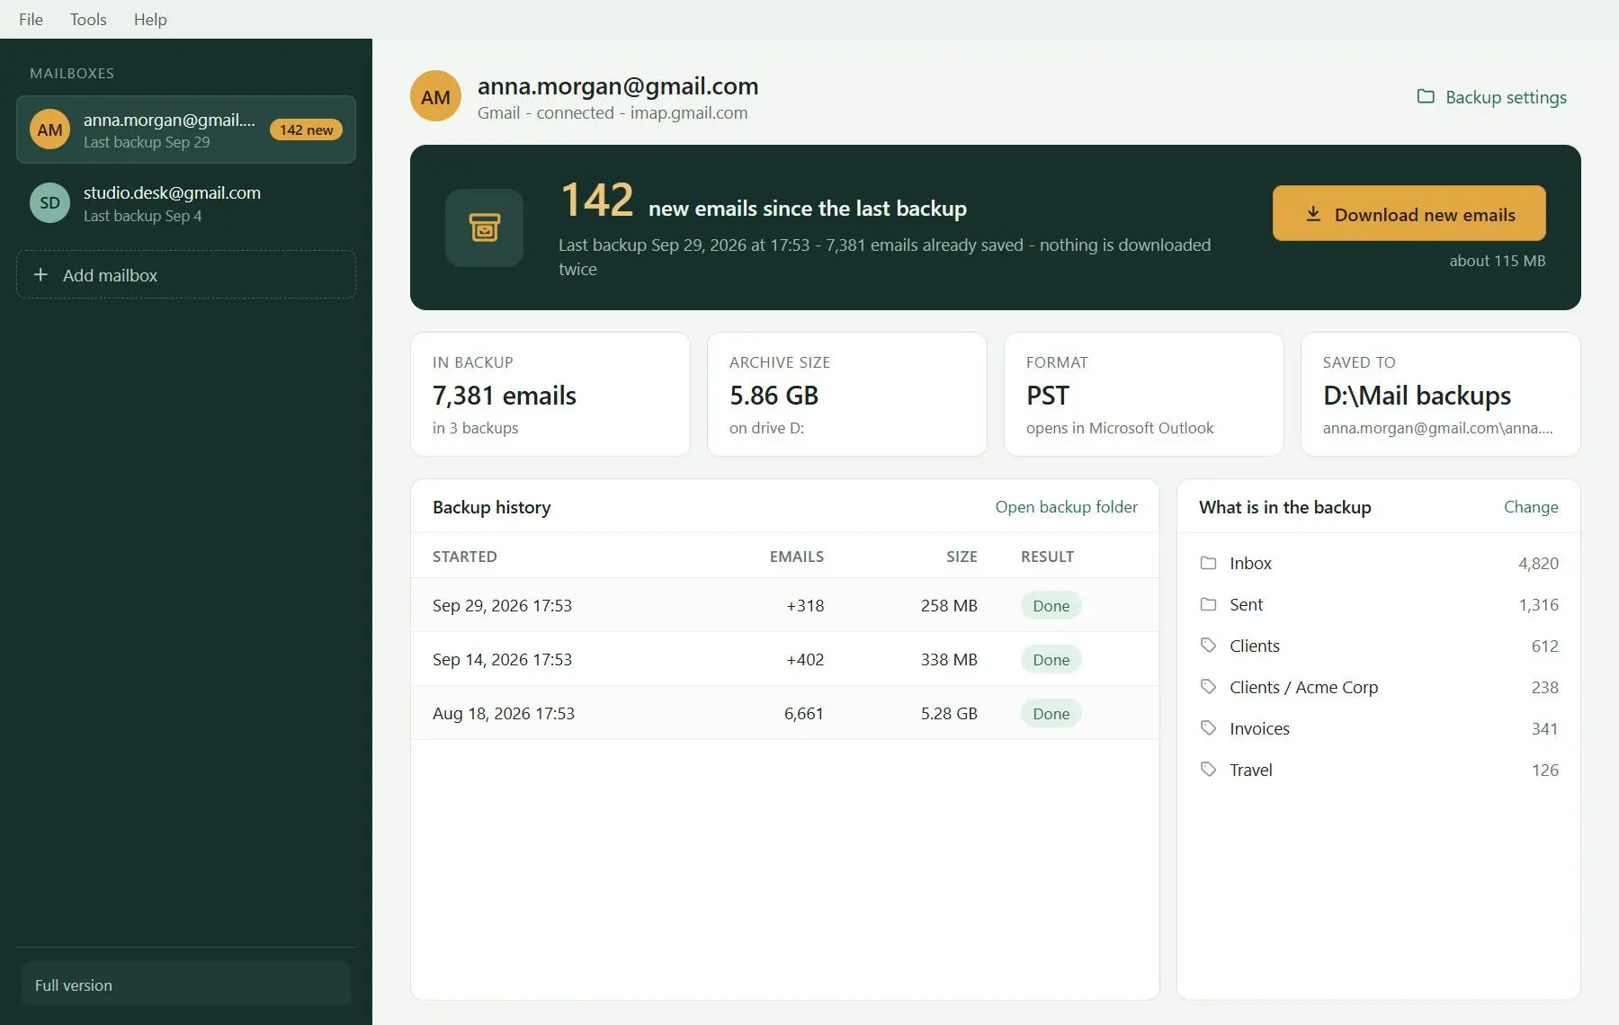
Task: Click the Inbox count 4,820
Action: coord(1538,563)
